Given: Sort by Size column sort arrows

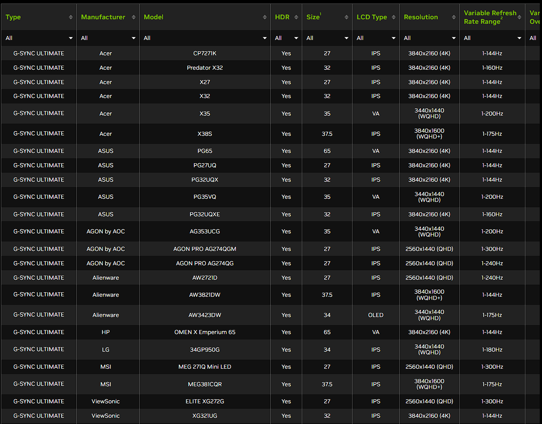Looking at the screenshot, I should 346,17.
